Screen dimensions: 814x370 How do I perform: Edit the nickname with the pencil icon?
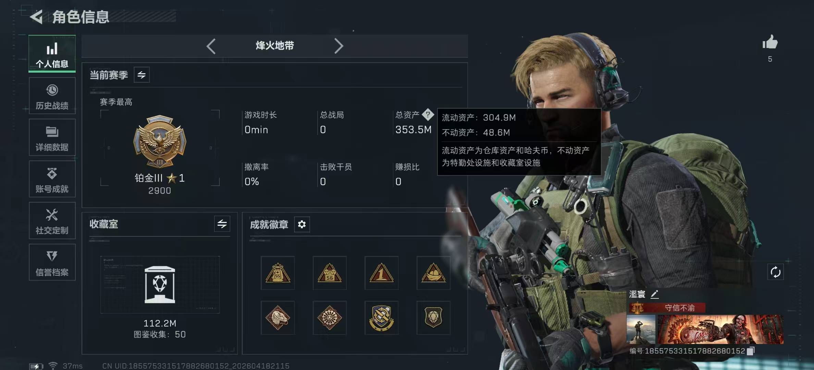655,294
